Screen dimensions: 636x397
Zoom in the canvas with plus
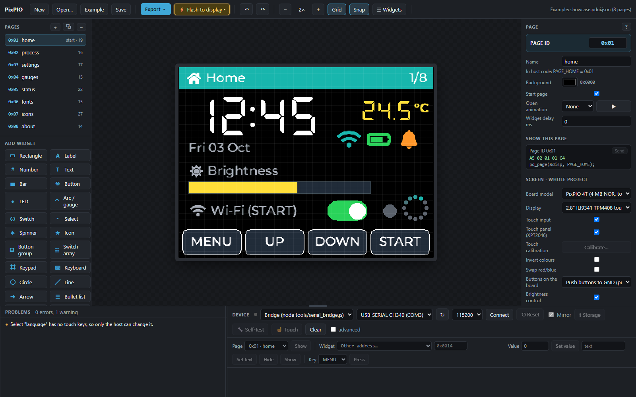(x=318, y=10)
